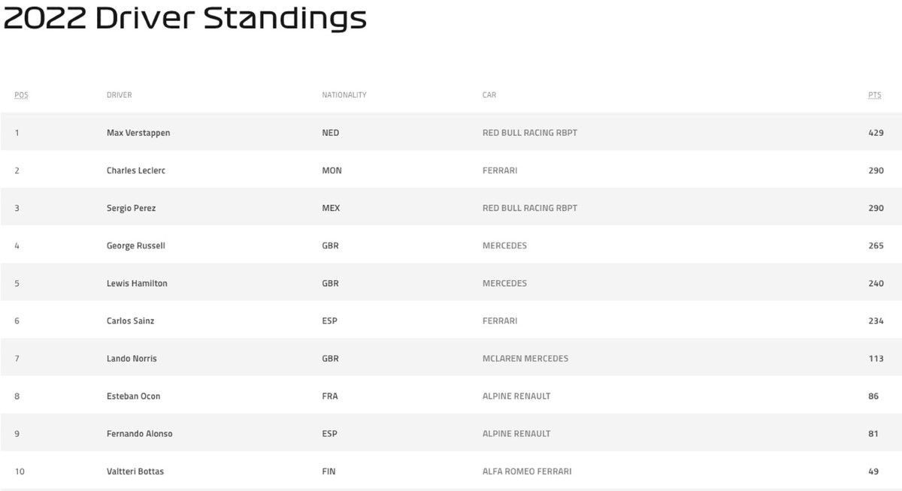
Task: Click the PTS column header
Action: pos(874,95)
